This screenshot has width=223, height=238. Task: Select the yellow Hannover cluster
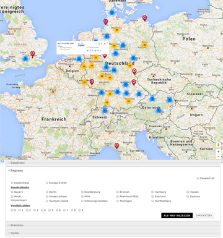point(114,46)
